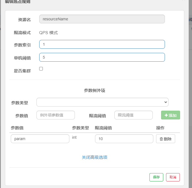The image size is (192, 188).
Task: Click the 是否集群 label
Action: click(x=22, y=71)
